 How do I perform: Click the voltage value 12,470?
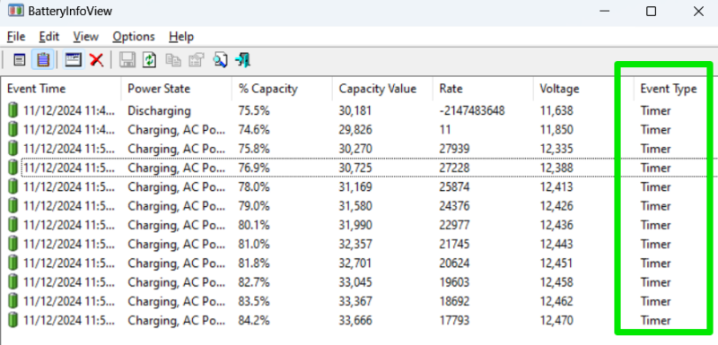coord(556,320)
